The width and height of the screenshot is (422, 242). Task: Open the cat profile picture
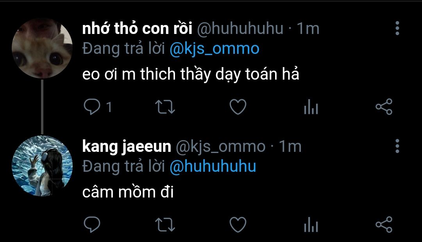click(42, 49)
